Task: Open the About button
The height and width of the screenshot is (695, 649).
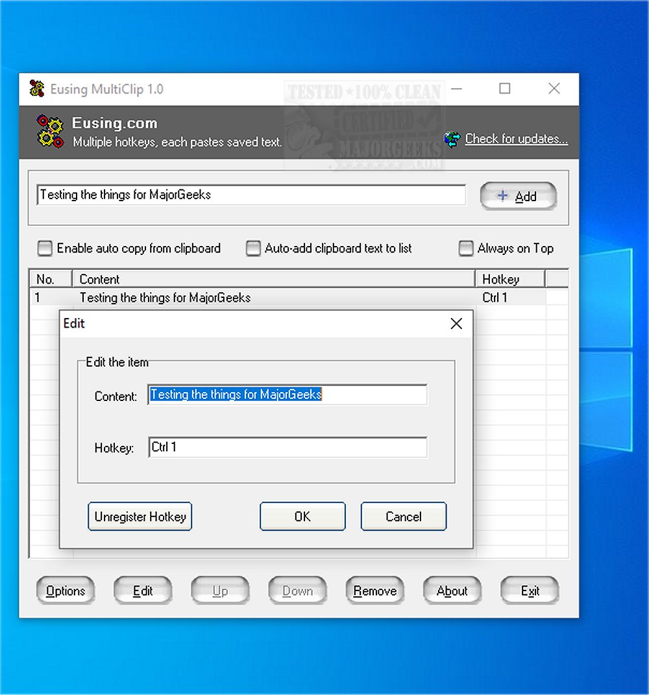Action: click(x=452, y=591)
